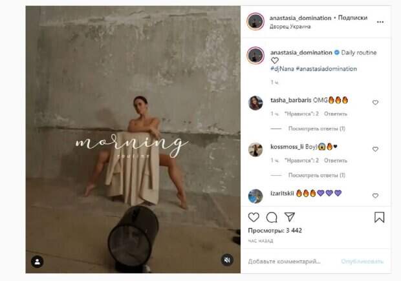The image size is (401, 281).
Task: Save the post with the bookmark icon
Action: coord(379,218)
